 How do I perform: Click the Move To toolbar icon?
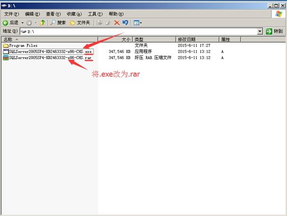[100, 23]
